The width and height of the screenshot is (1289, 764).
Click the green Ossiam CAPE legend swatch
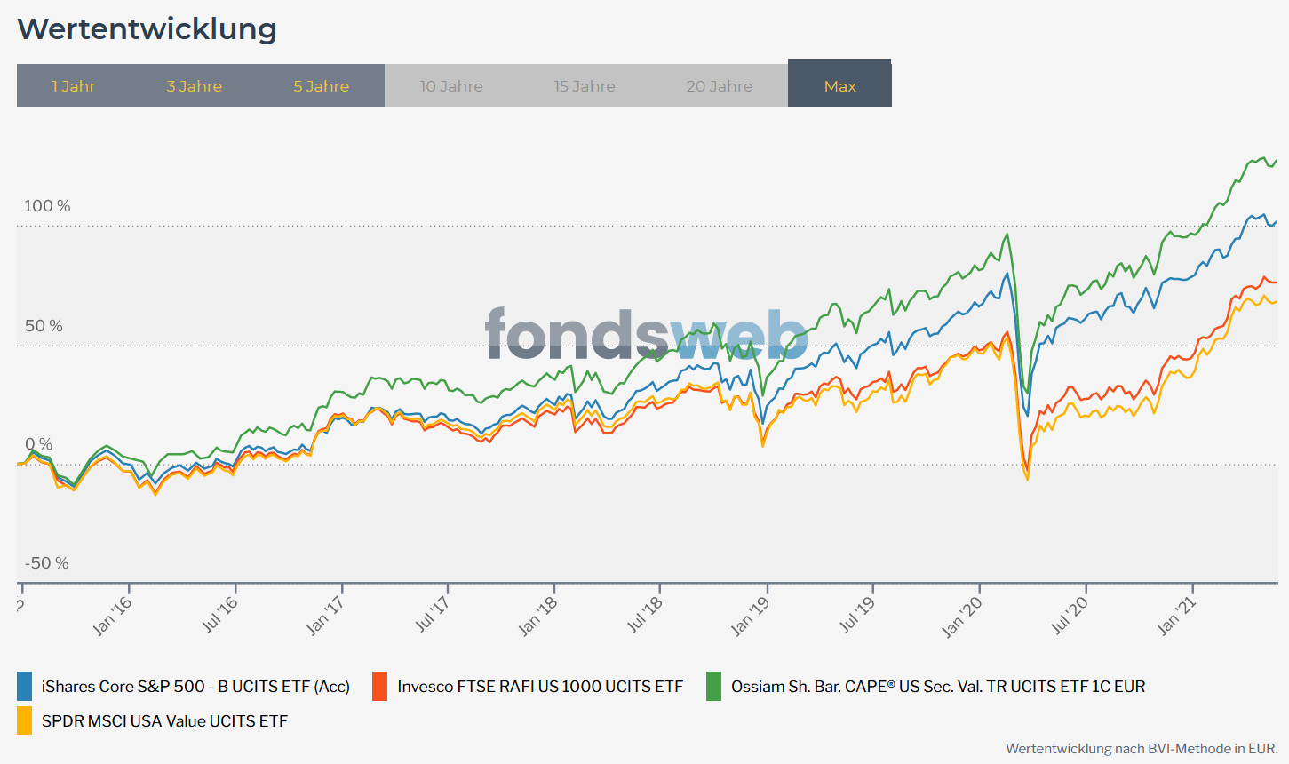tap(714, 687)
